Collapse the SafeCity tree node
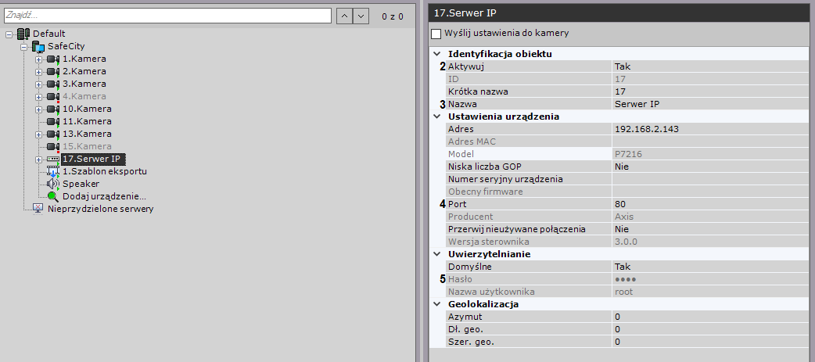Viewport: 815px width, 362px height. tap(23, 46)
